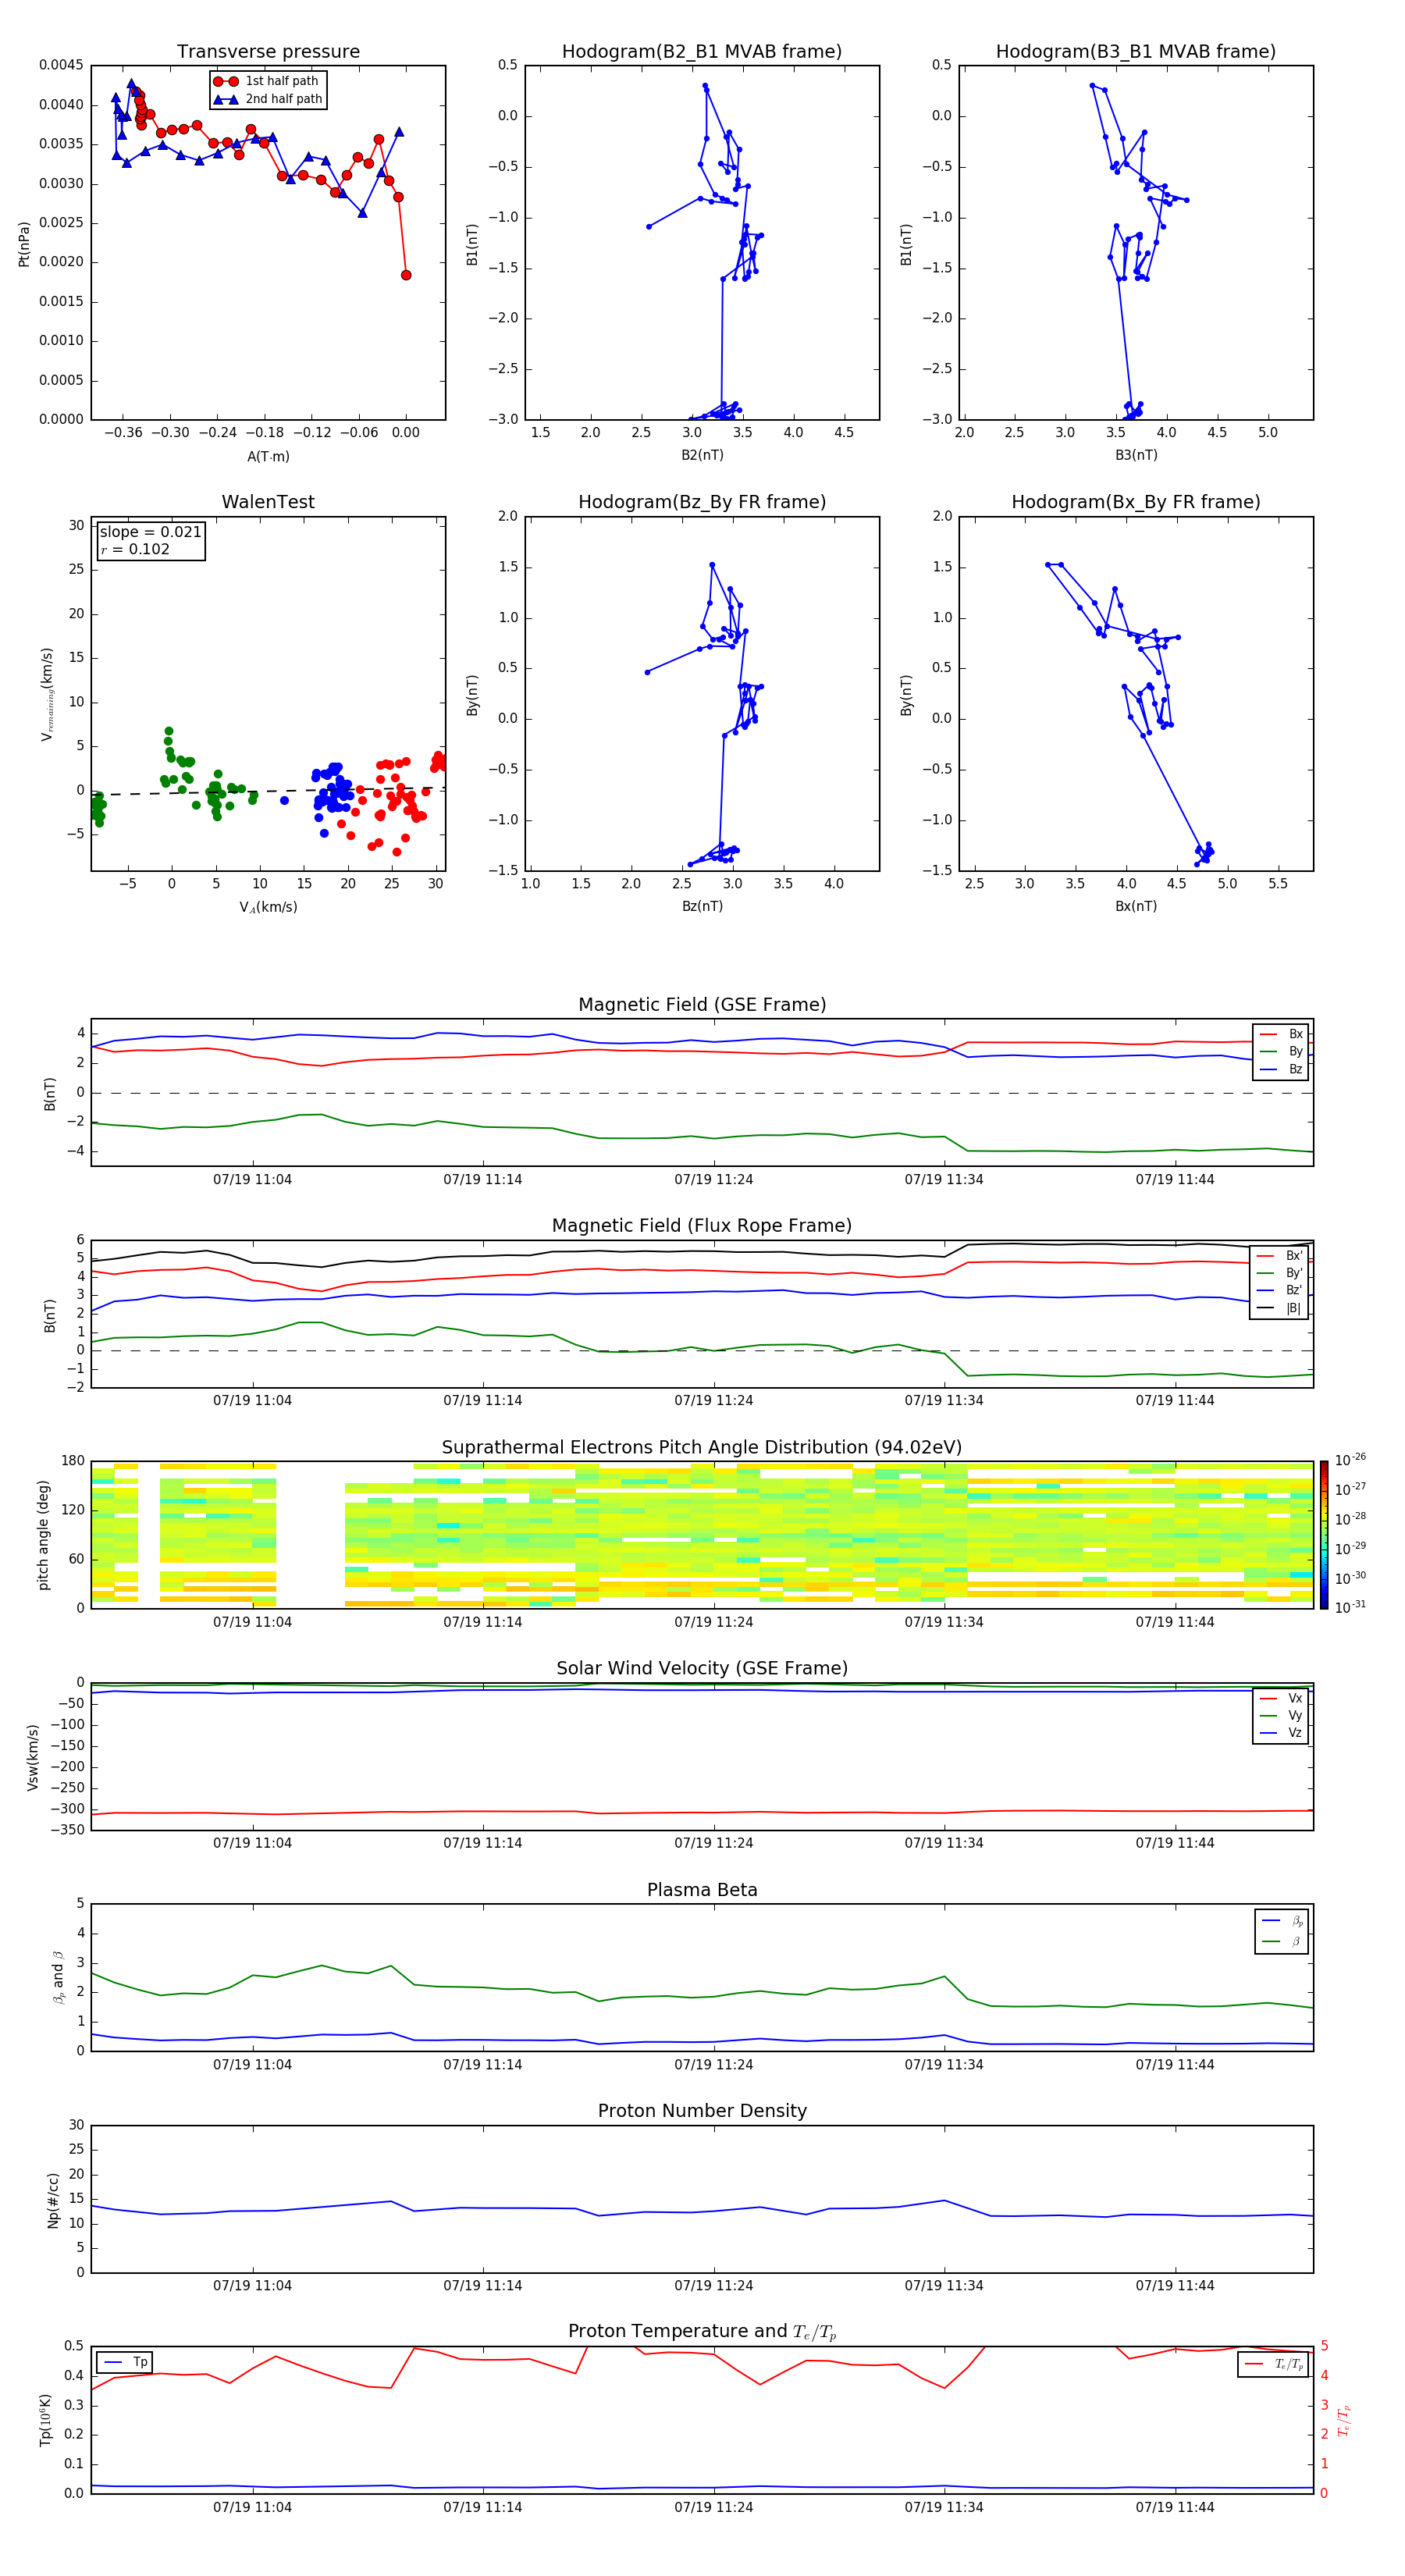Screen dimensions: 1405x2576
Task: Click the 'Vy' legend entry
Action: click(1281, 1715)
